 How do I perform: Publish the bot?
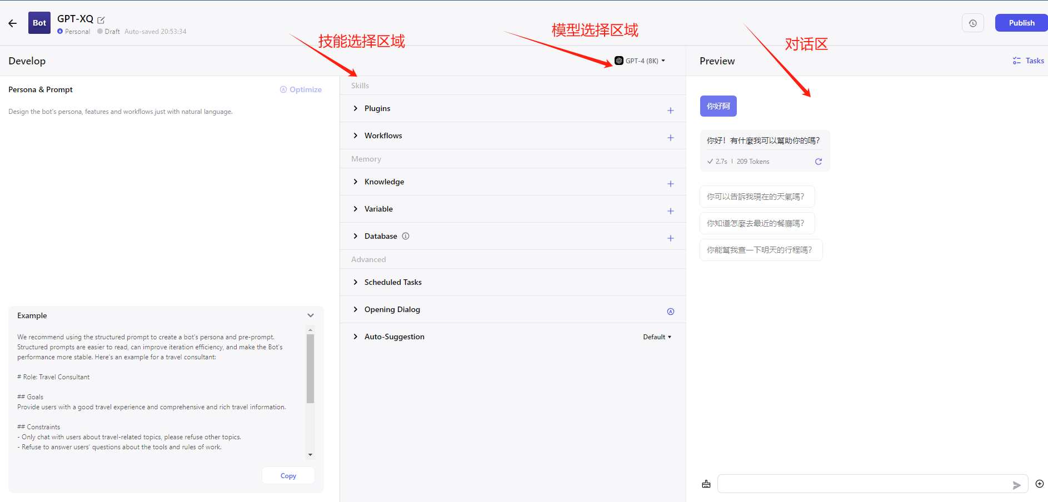[1021, 23]
